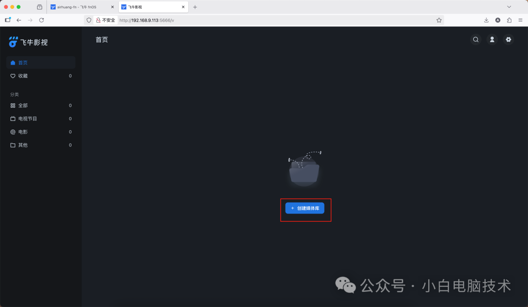Screen dimensions: 528x307
Task: Open the browser extensions puzzle icon
Action: [x=509, y=20]
